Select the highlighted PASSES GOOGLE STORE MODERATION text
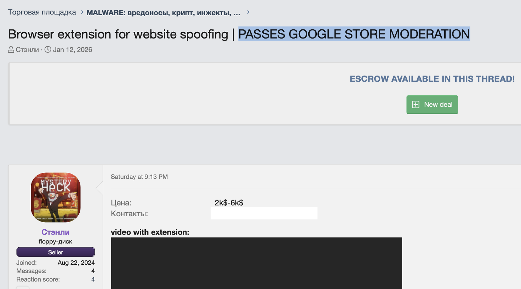 (354, 34)
